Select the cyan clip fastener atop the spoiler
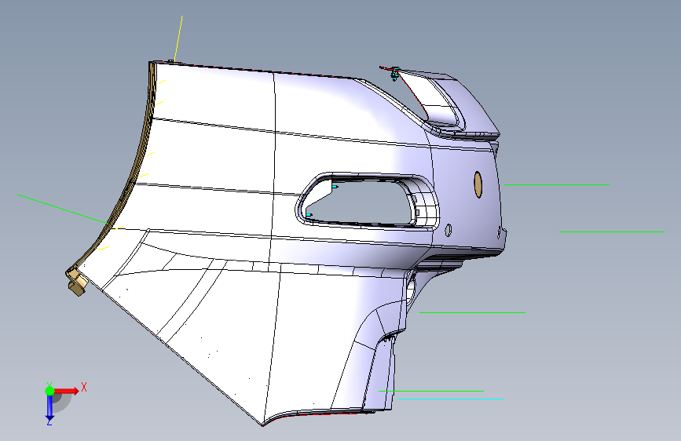This screenshot has width=681, height=441. click(x=394, y=74)
